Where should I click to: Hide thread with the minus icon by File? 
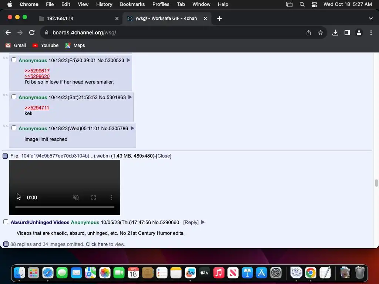coord(5,156)
